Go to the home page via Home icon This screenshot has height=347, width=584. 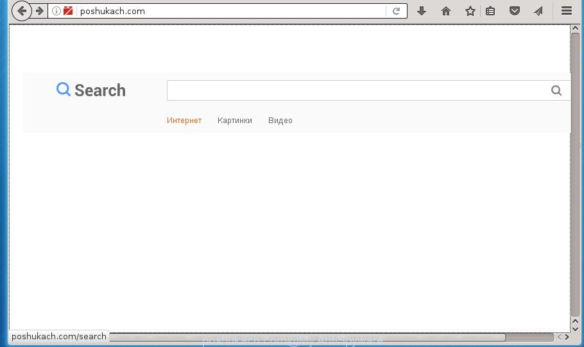click(x=446, y=11)
